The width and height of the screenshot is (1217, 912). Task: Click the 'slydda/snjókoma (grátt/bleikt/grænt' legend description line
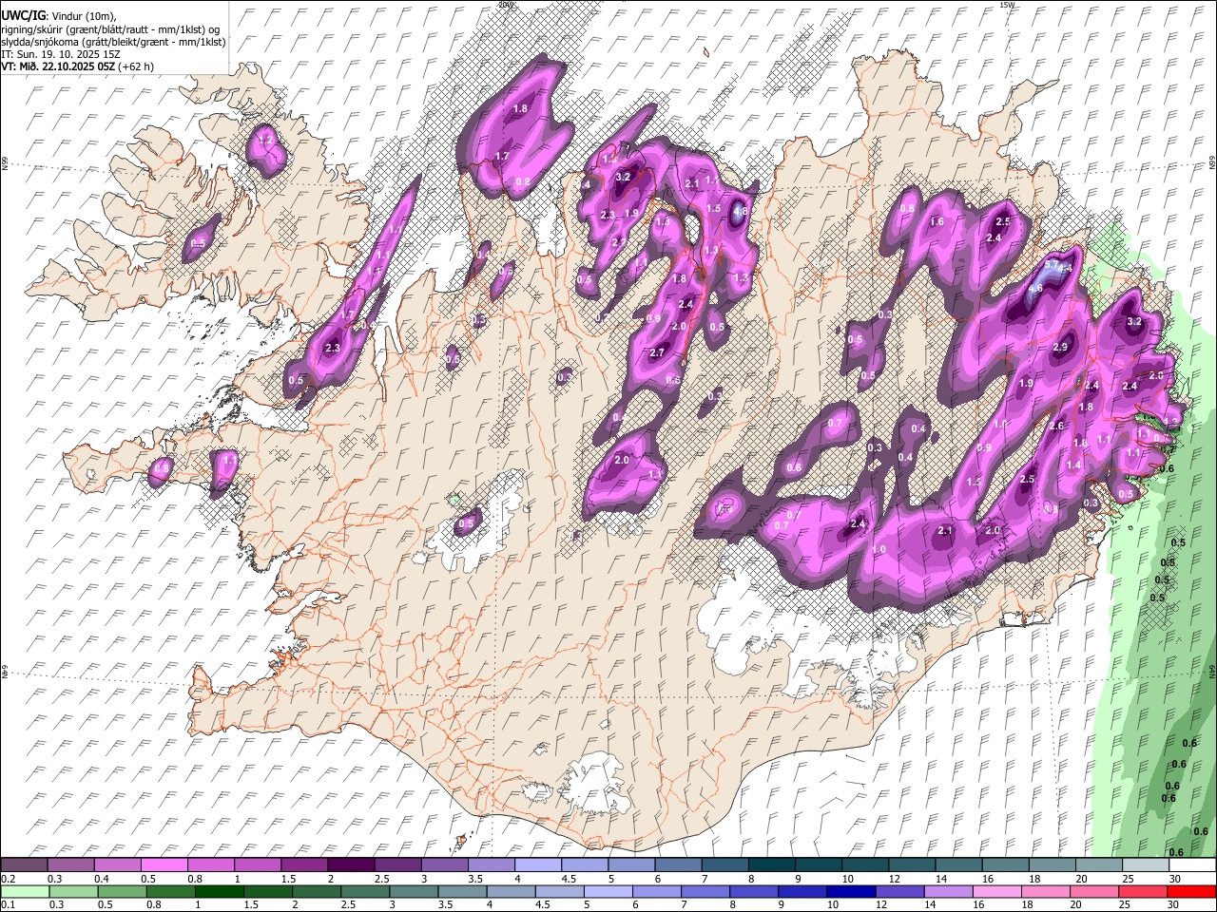coord(113,42)
